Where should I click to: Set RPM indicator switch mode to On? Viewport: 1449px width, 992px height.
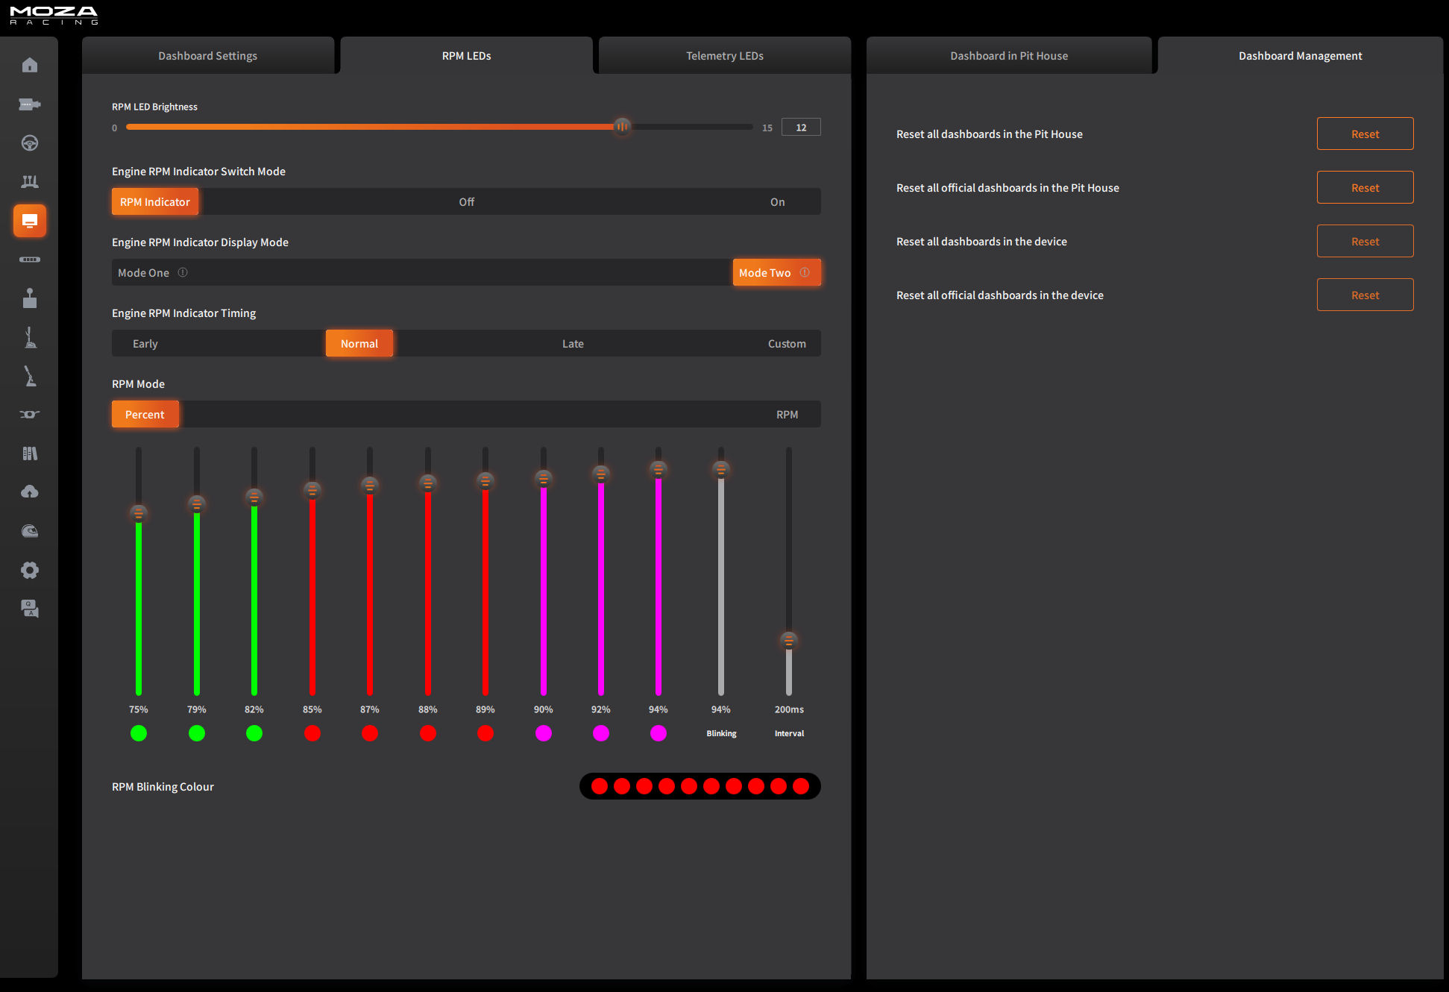pyautogui.click(x=777, y=202)
